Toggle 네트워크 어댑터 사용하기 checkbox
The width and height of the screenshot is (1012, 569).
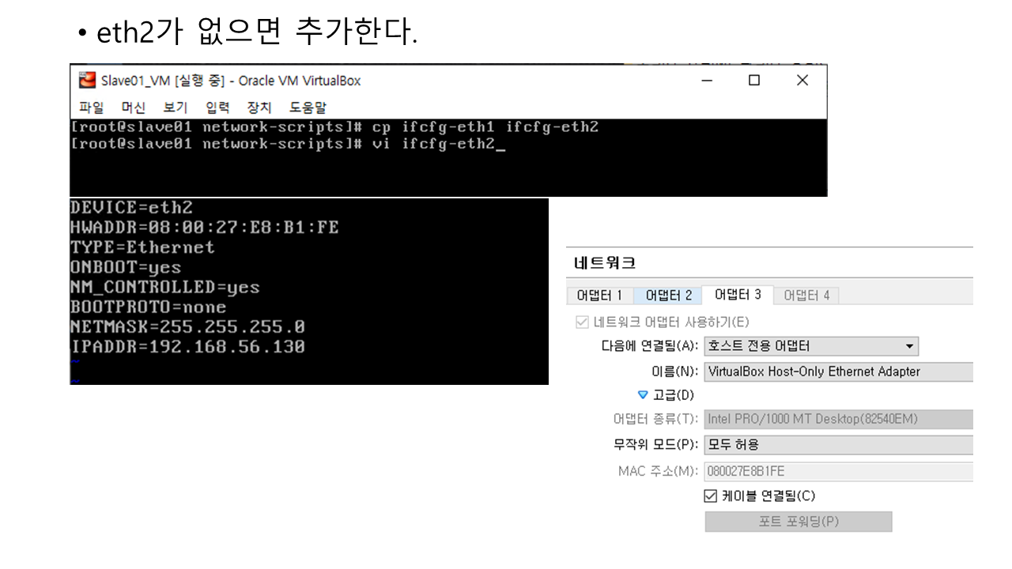(x=583, y=322)
